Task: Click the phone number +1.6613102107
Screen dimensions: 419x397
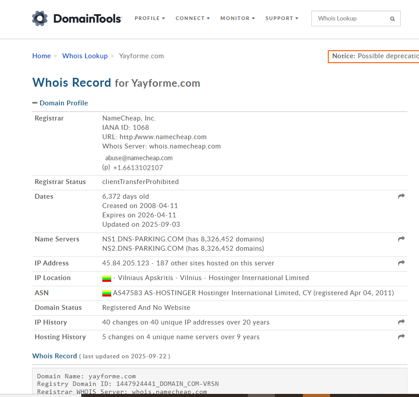Action: coord(138,168)
